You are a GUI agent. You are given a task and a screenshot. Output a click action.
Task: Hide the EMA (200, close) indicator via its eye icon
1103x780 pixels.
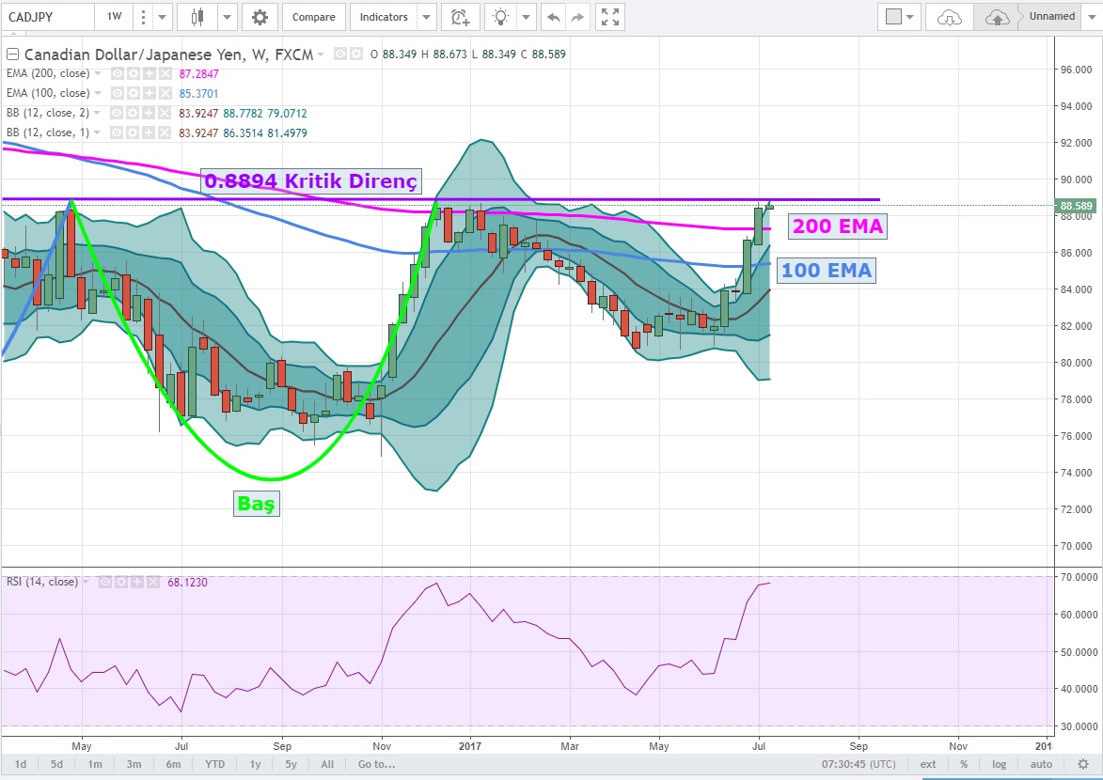click(x=118, y=73)
